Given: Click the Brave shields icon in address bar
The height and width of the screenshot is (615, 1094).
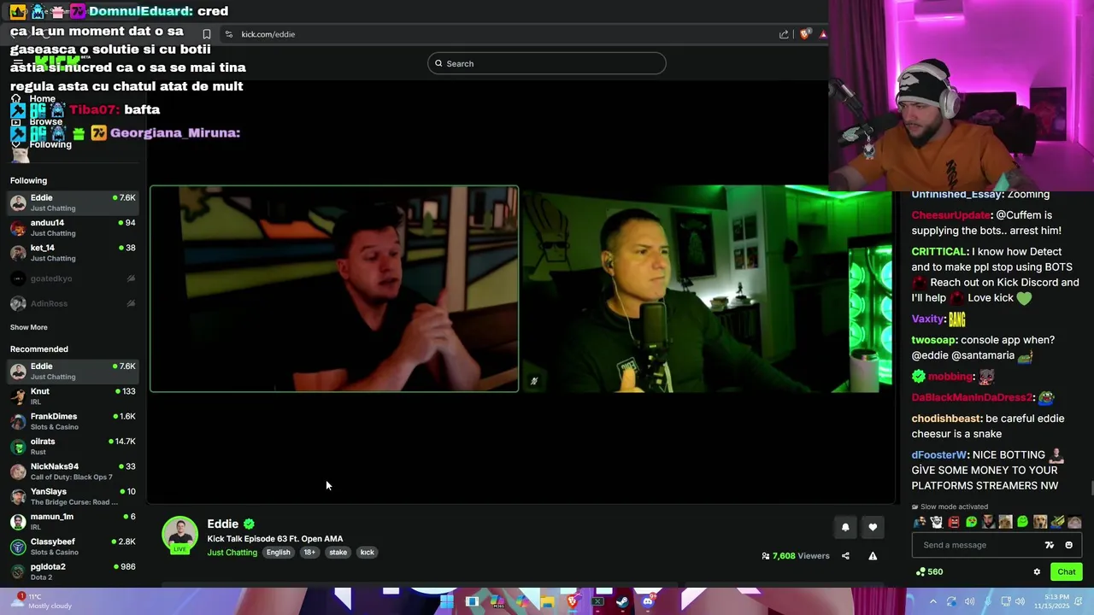Looking at the screenshot, I should pyautogui.click(x=805, y=34).
